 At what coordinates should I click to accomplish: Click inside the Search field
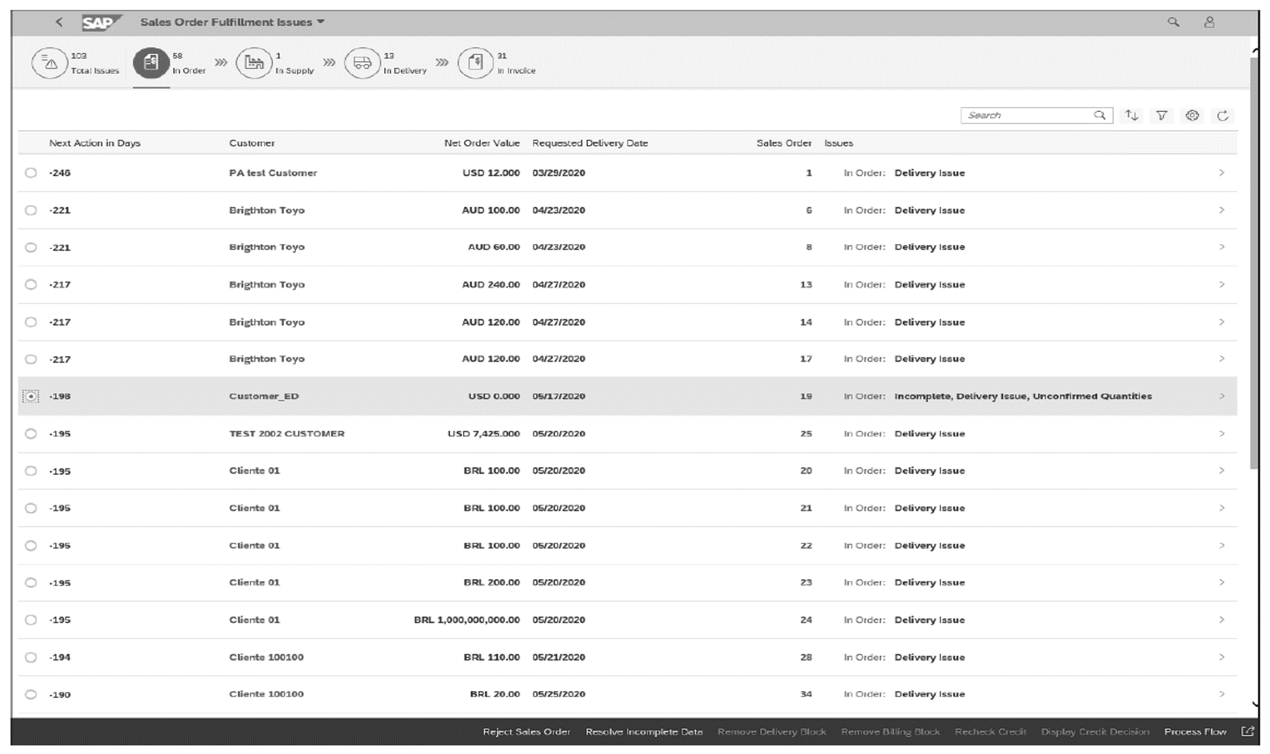point(1029,115)
